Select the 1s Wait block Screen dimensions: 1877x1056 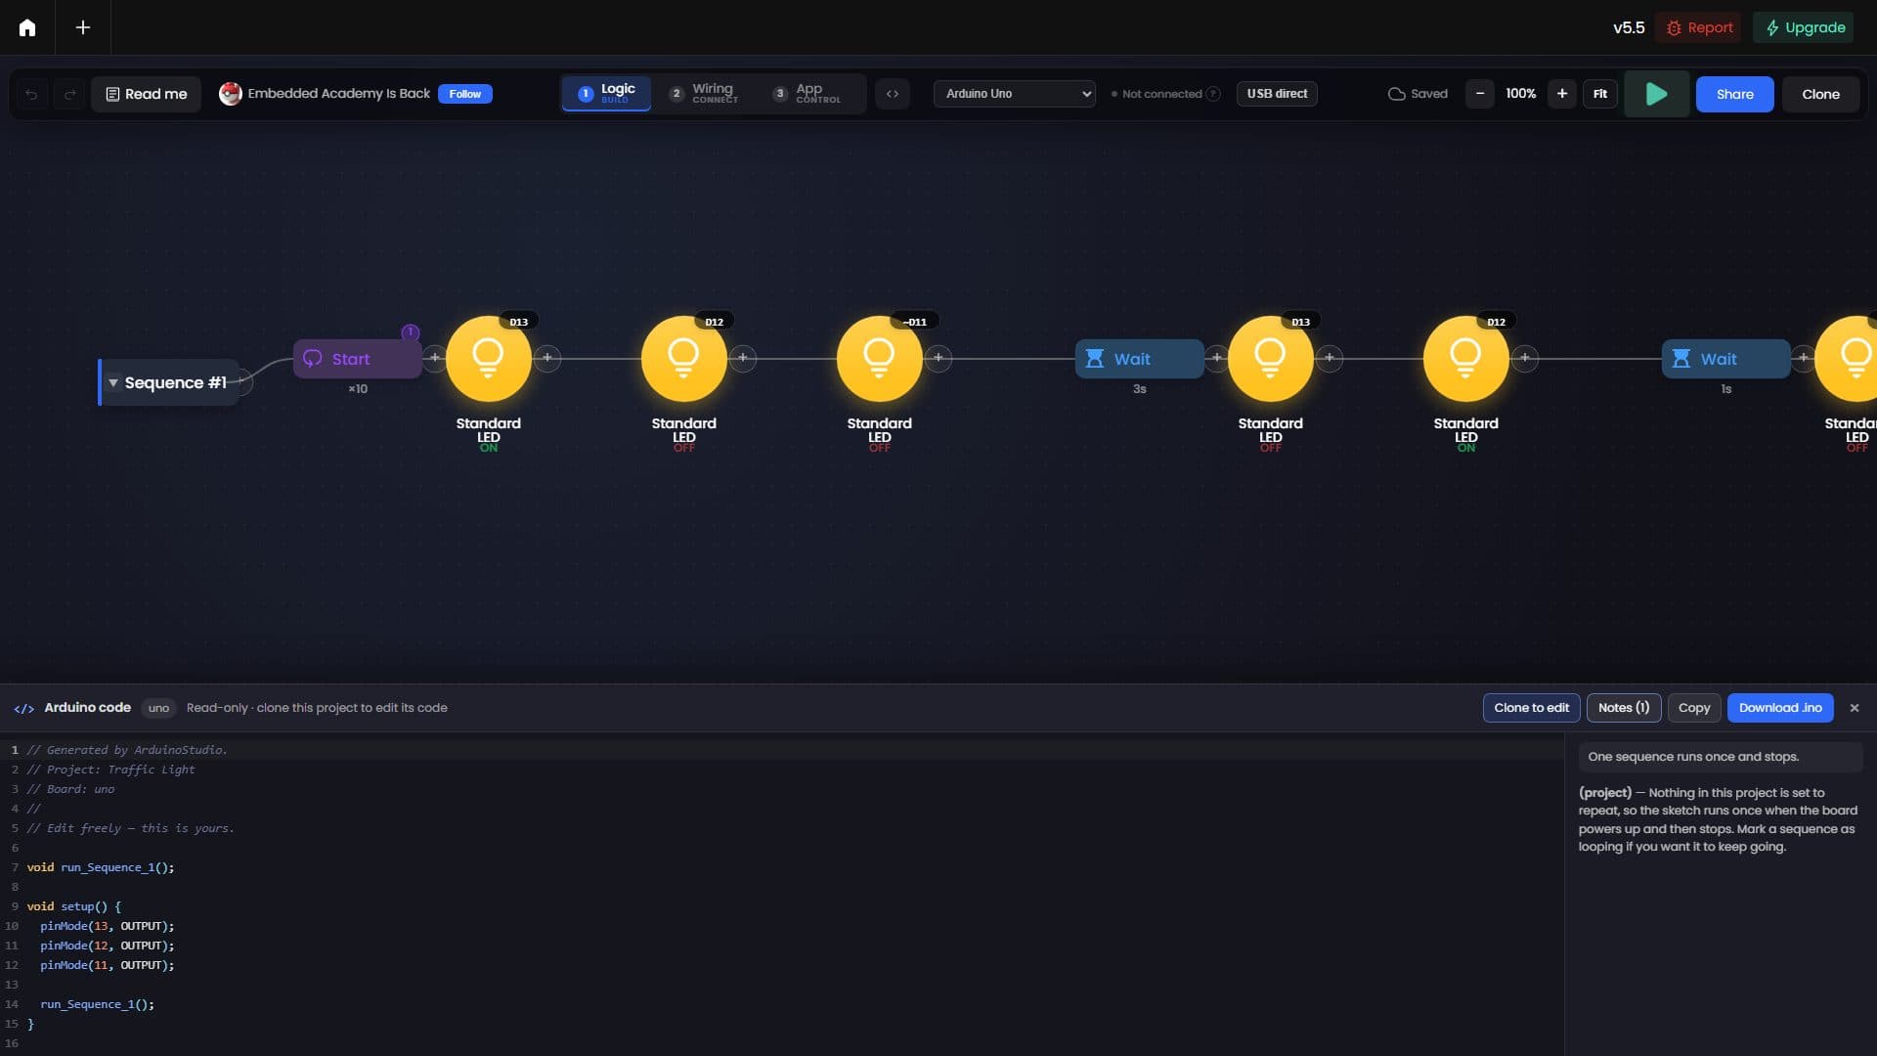pos(1725,359)
